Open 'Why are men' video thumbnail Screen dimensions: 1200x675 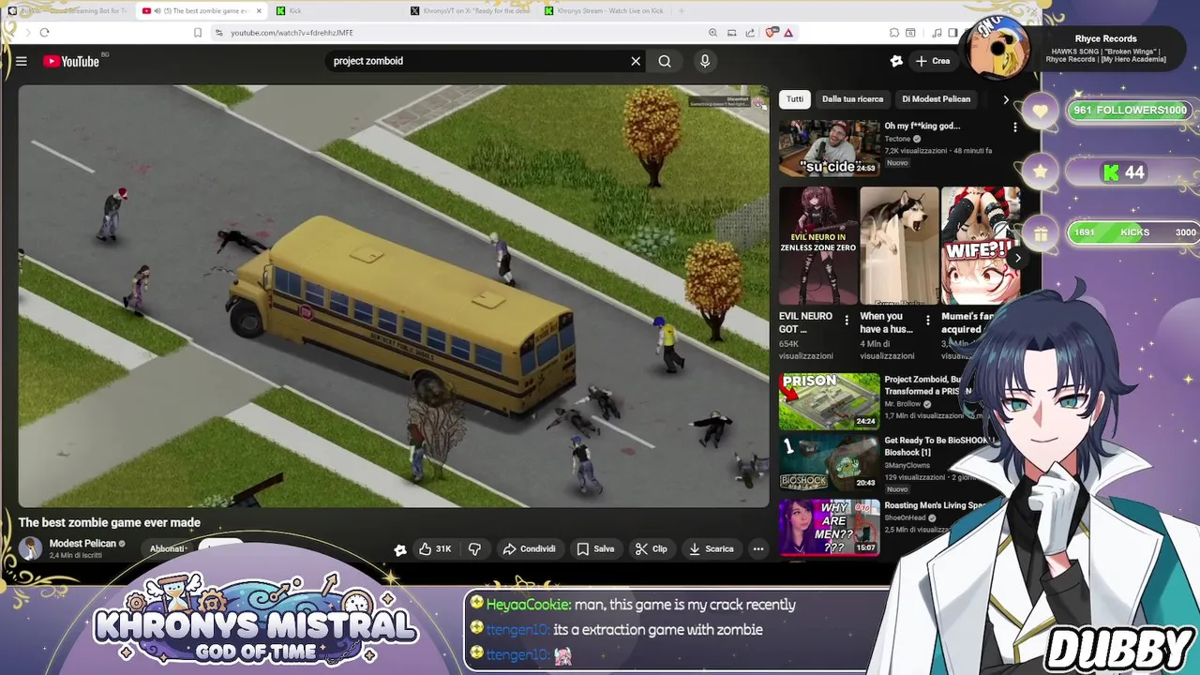[829, 526]
